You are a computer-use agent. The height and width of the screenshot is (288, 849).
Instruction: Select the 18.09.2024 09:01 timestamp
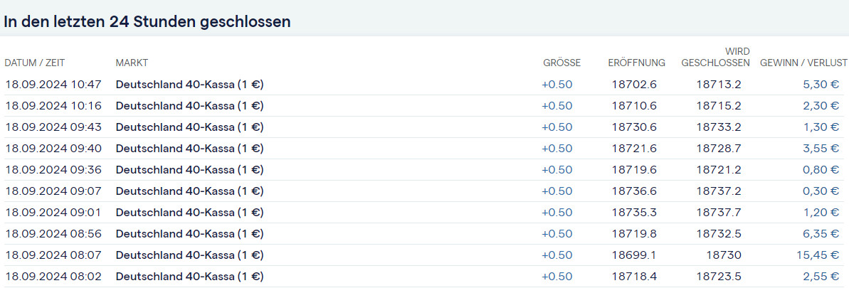tap(53, 213)
